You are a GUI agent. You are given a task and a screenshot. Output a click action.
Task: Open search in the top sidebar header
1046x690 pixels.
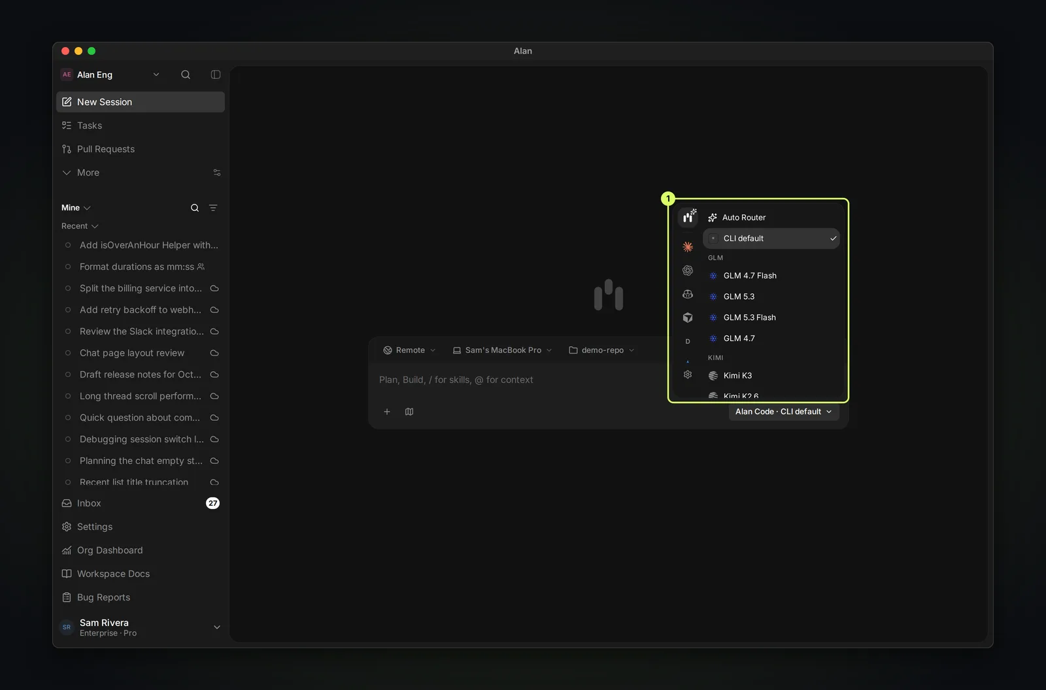(186, 74)
